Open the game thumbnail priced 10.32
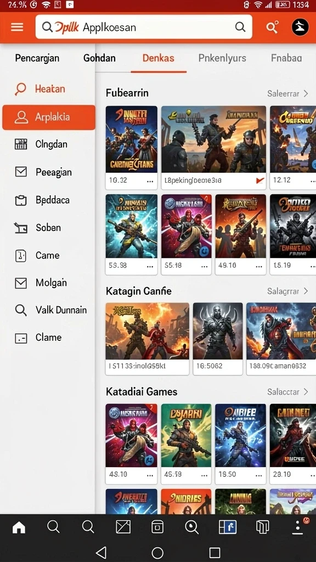The image size is (316, 562). 132,139
